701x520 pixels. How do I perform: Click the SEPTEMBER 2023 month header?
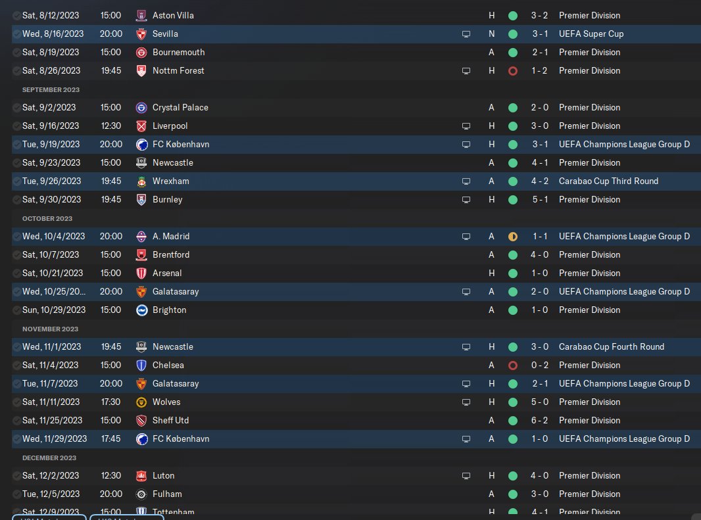coord(51,89)
